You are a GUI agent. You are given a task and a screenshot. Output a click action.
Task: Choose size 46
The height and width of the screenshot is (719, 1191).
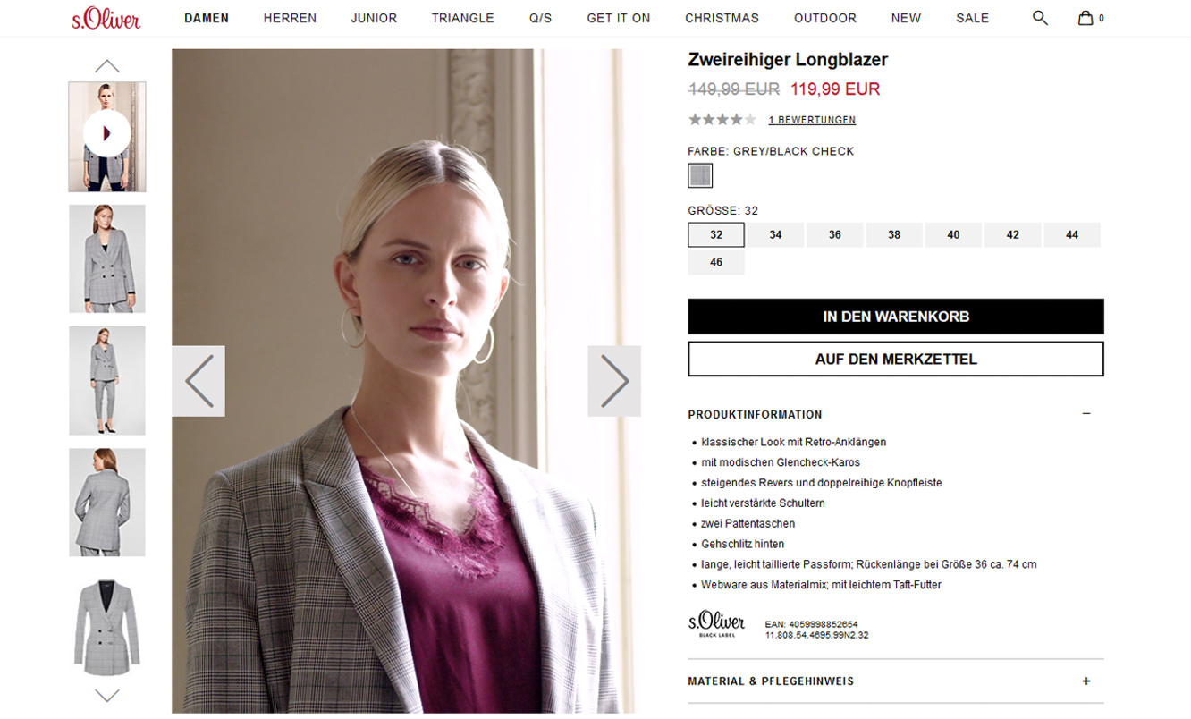pyautogui.click(x=716, y=263)
